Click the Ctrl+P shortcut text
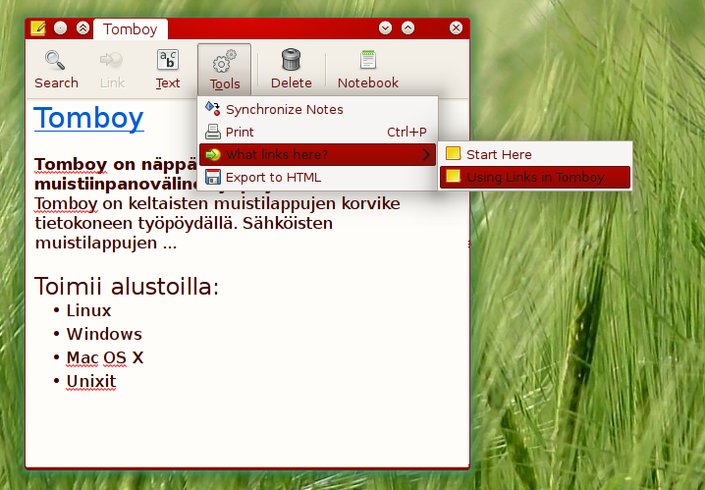Screen dimensions: 705x490 [x=407, y=132]
